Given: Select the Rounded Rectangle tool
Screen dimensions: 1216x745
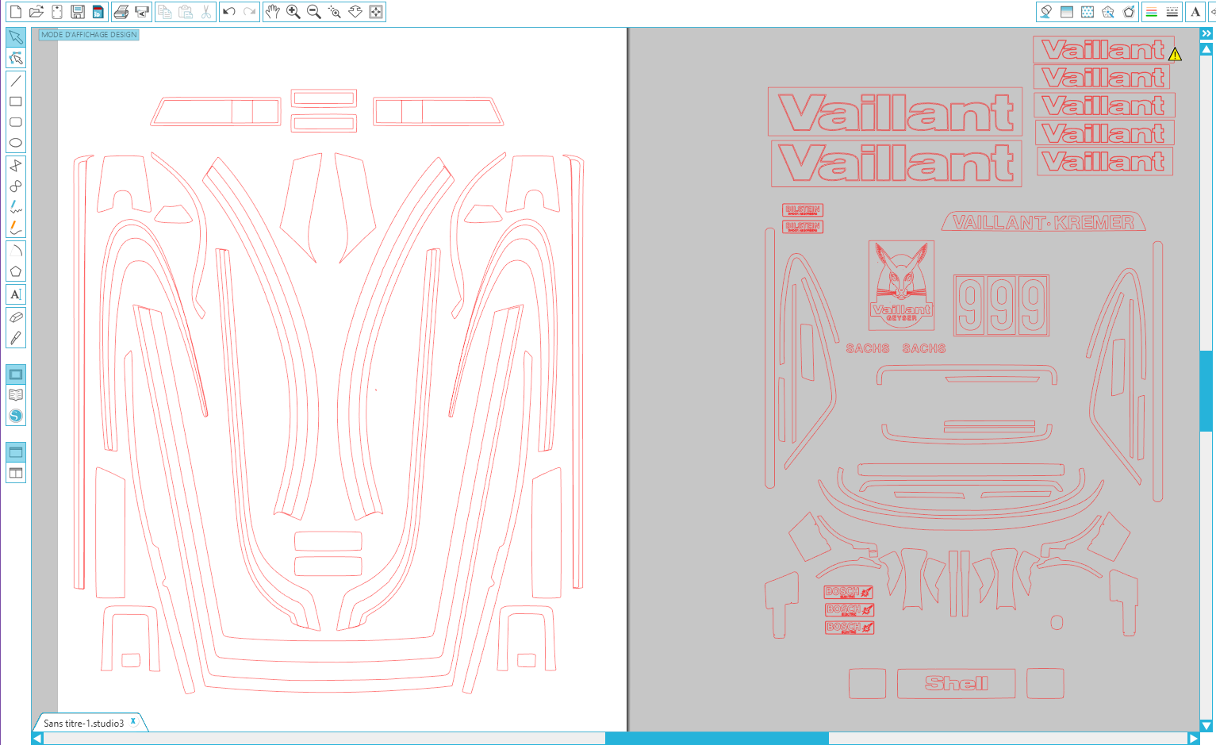Looking at the screenshot, I should click(x=16, y=122).
